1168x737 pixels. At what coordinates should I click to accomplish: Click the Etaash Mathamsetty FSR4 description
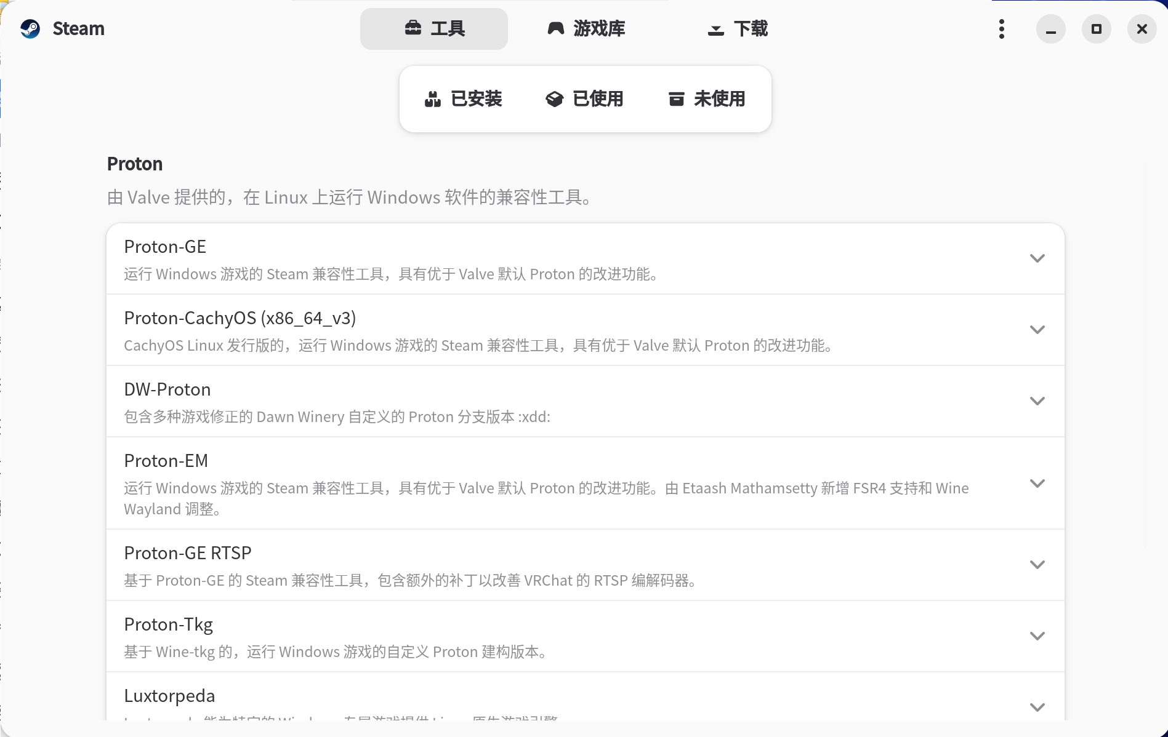click(x=546, y=498)
